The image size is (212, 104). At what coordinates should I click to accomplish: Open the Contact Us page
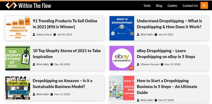(190, 6)
